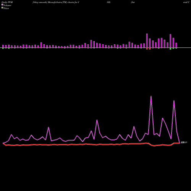Screen dimensions: 191x191
Task: Click the last value label at line end
Action: click(184, 142)
